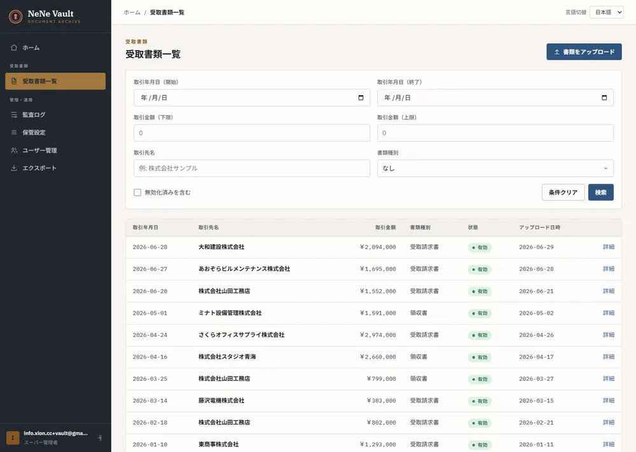Click the 書類をアップロード button
The height and width of the screenshot is (452, 636).
[584, 52]
